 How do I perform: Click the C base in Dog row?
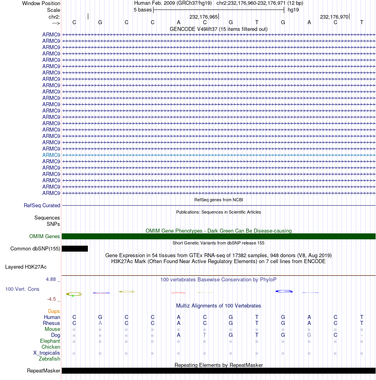[335, 335]
